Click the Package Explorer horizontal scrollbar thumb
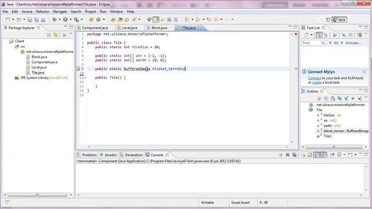This screenshot has width=372, height=209. (37, 195)
